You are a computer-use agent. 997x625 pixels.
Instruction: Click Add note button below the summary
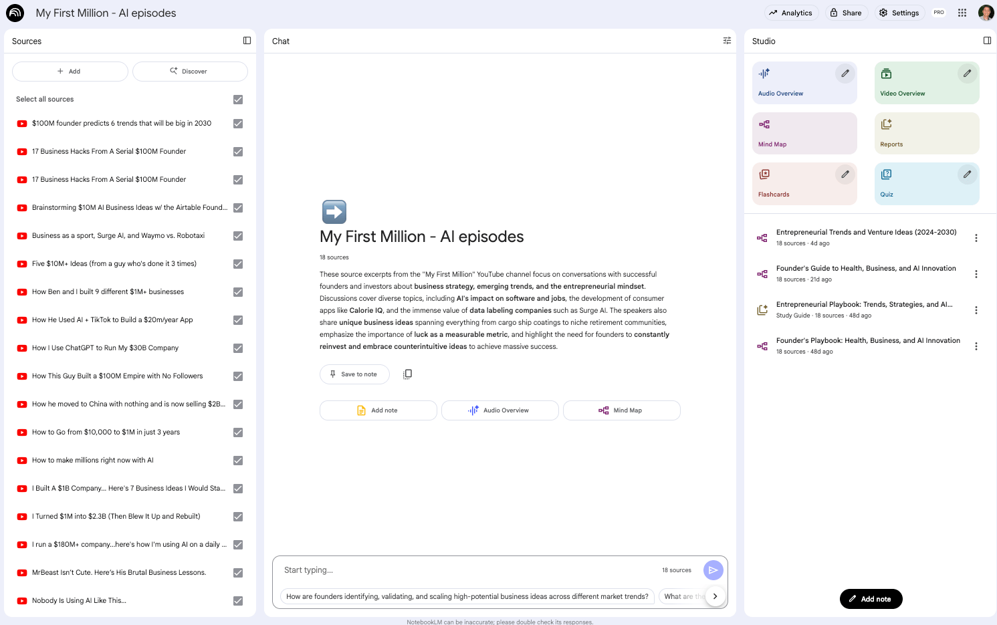point(378,410)
